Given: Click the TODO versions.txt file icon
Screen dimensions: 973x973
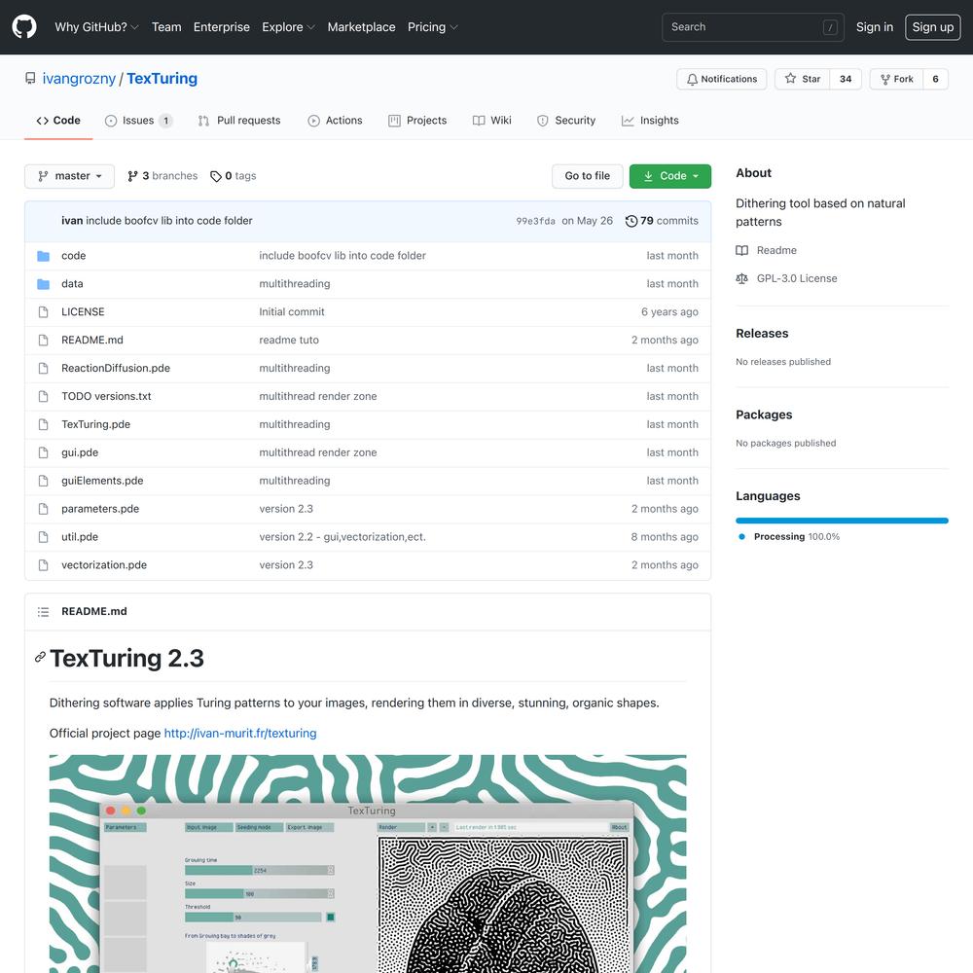Looking at the screenshot, I should (43, 397).
